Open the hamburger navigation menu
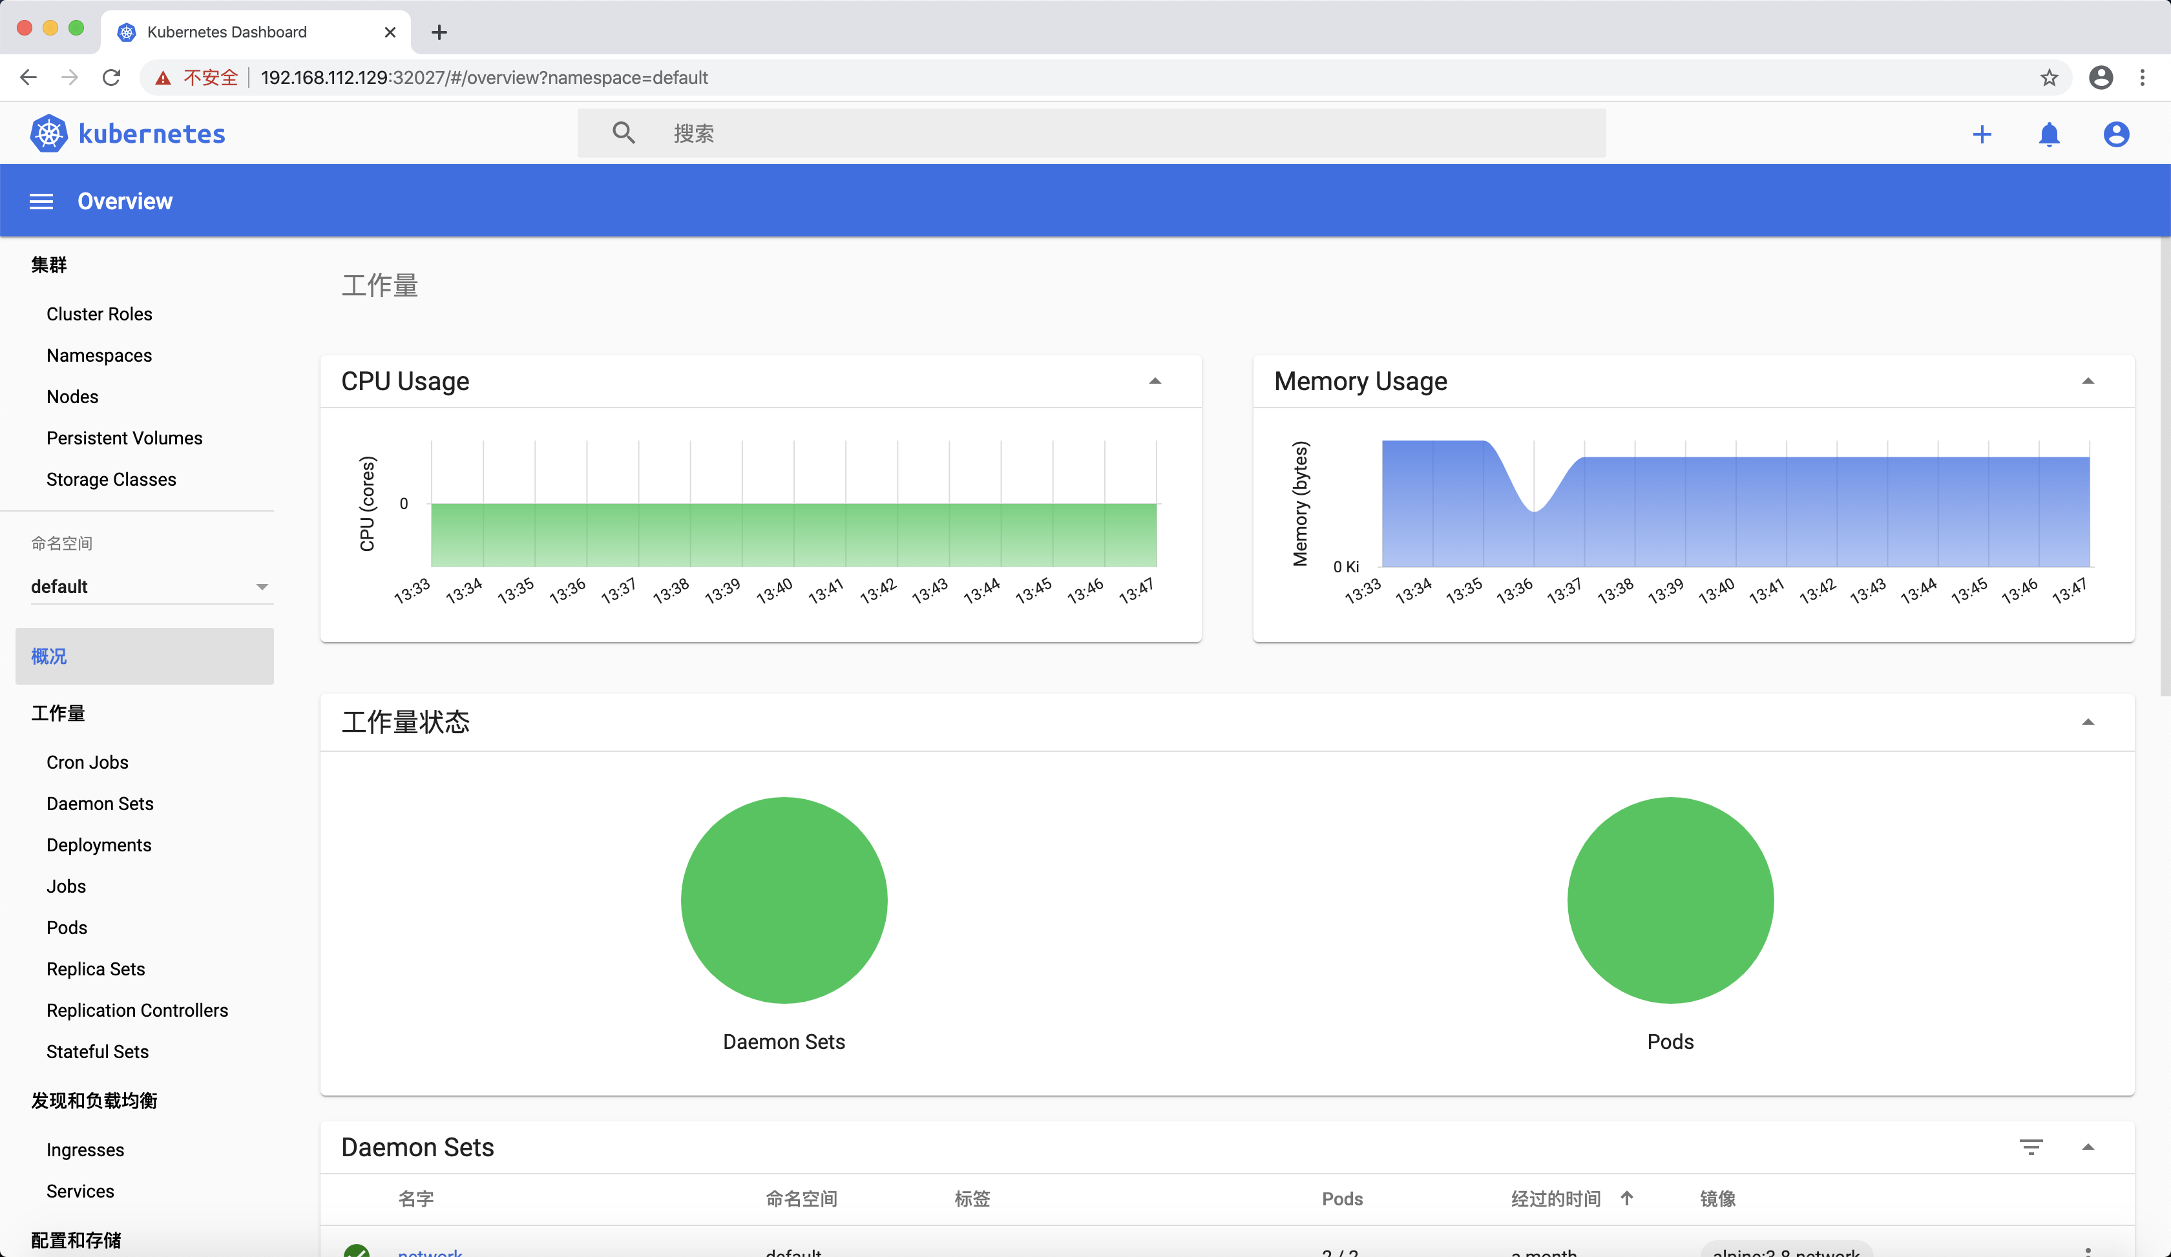Screen dimensions: 2171x1257 [x=41, y=202]
